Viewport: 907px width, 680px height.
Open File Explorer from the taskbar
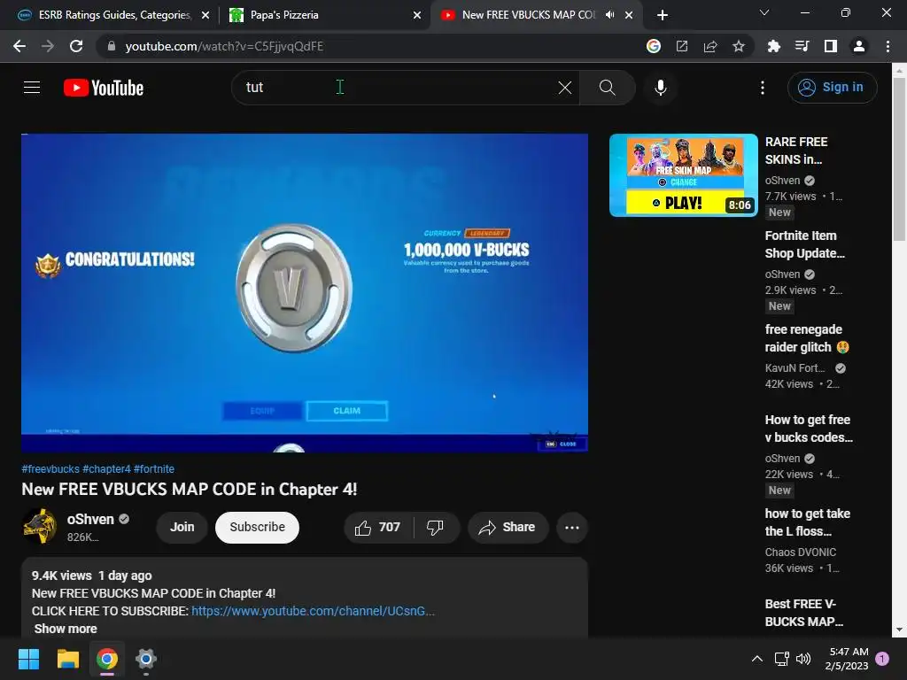[67, 659]
